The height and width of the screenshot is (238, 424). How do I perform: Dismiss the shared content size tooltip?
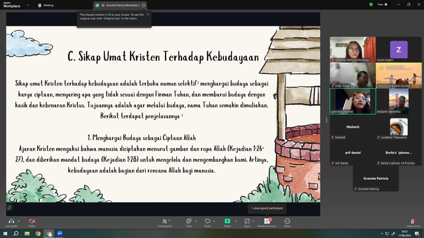[x=148, y=15]
